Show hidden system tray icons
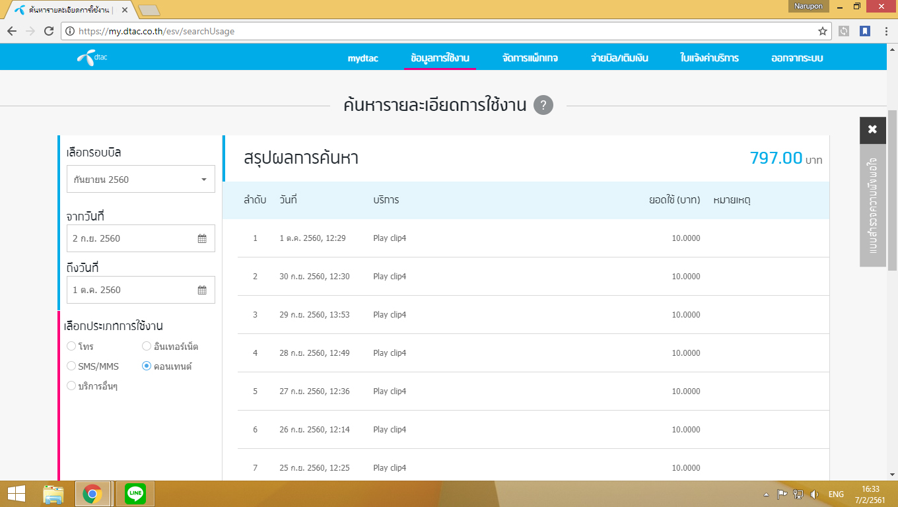This screenshot has width=898, height=507. point(766,494)
